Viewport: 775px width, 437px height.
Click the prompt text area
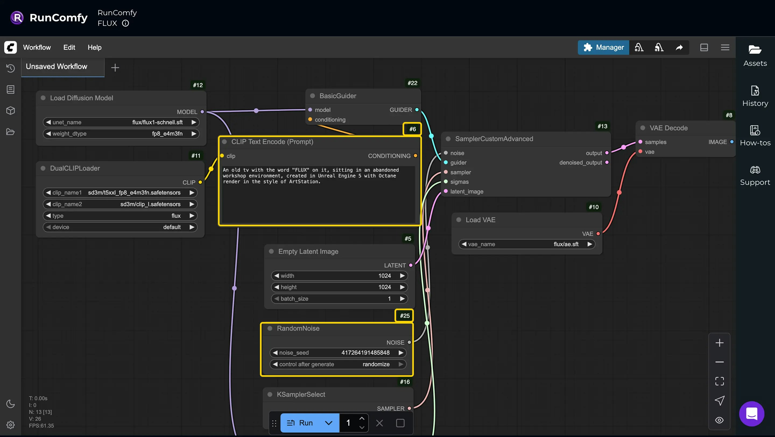[x=319, y=194]
